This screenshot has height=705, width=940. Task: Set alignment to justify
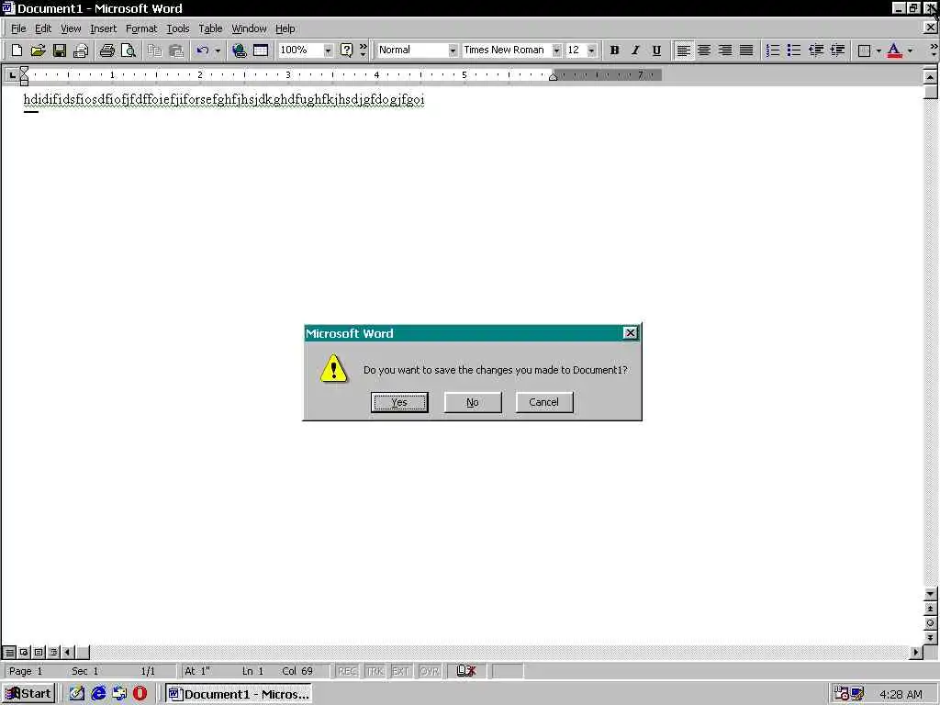[746, 50]
